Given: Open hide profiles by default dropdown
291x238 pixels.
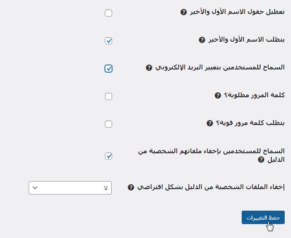Looking at the screenshot, I should tap(70, 188).
